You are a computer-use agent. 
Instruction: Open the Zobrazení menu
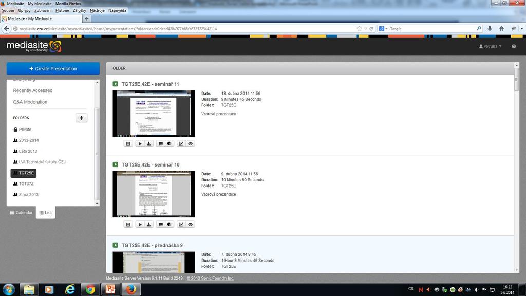point(43,10)
